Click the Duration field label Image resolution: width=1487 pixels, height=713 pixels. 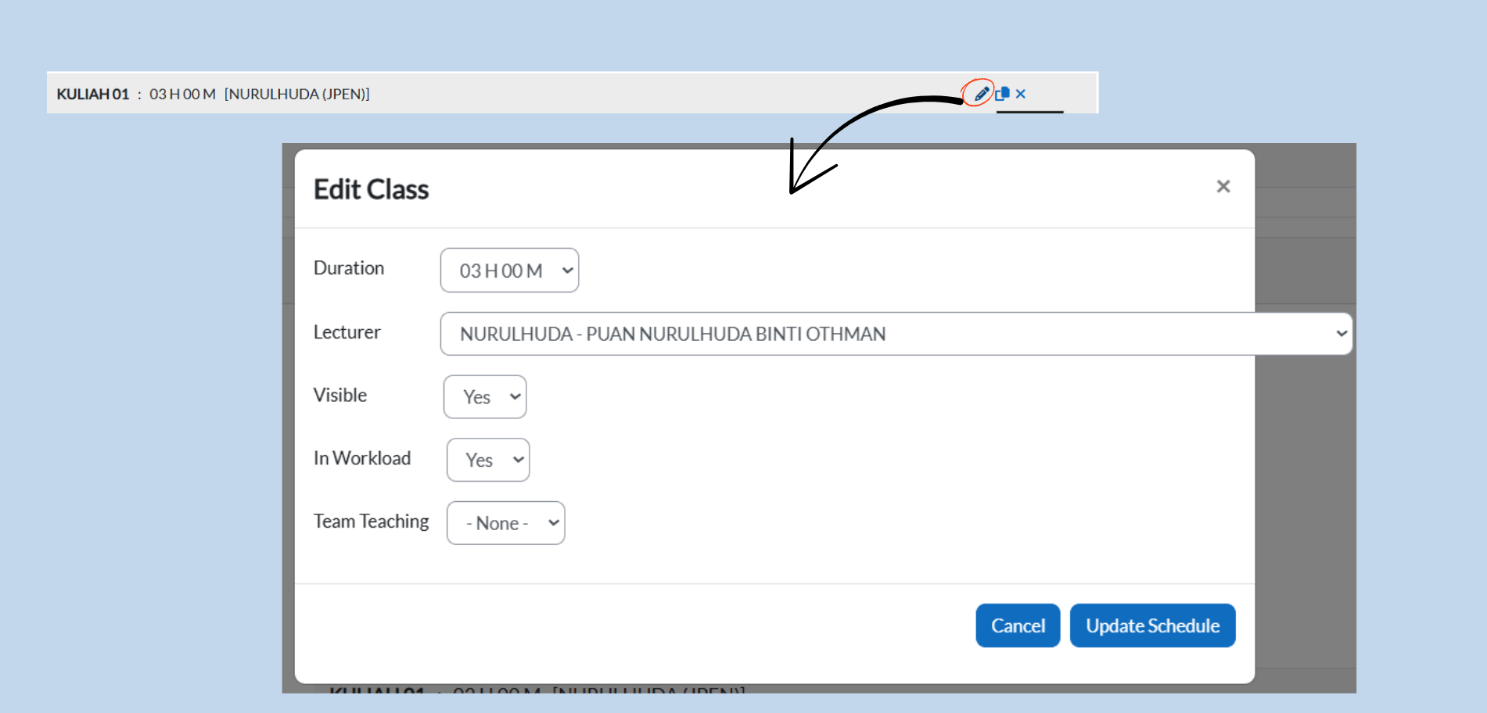click(349, 268)
